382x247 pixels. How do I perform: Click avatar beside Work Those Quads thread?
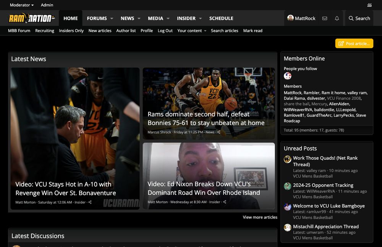288,159
